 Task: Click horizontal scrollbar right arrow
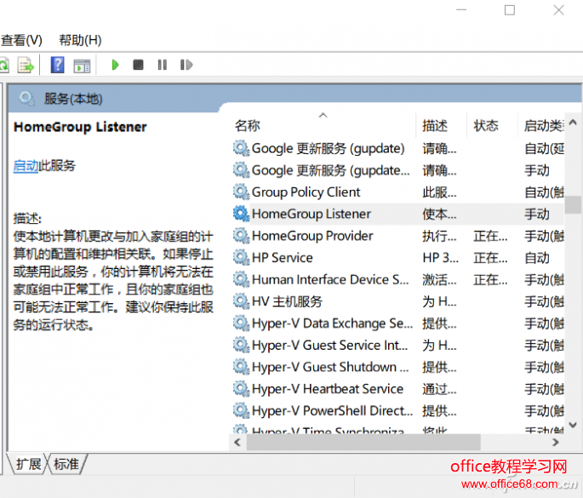(556, 443)
